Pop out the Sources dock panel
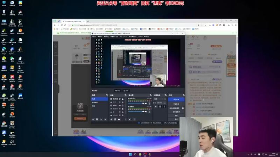This screenshot has width=280, height=157. click(125, 95)
